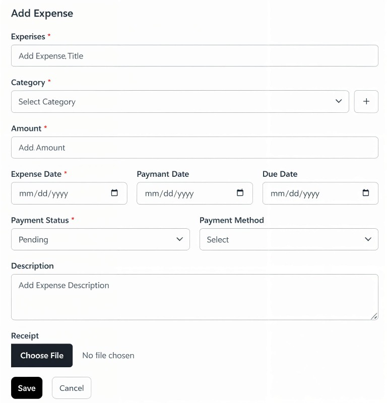Click the Expense Date mm/dd/yyyy text

point(43,193)
